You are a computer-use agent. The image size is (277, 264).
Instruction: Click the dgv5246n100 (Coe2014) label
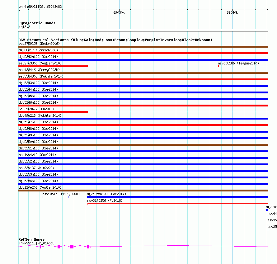click(38, 102)
